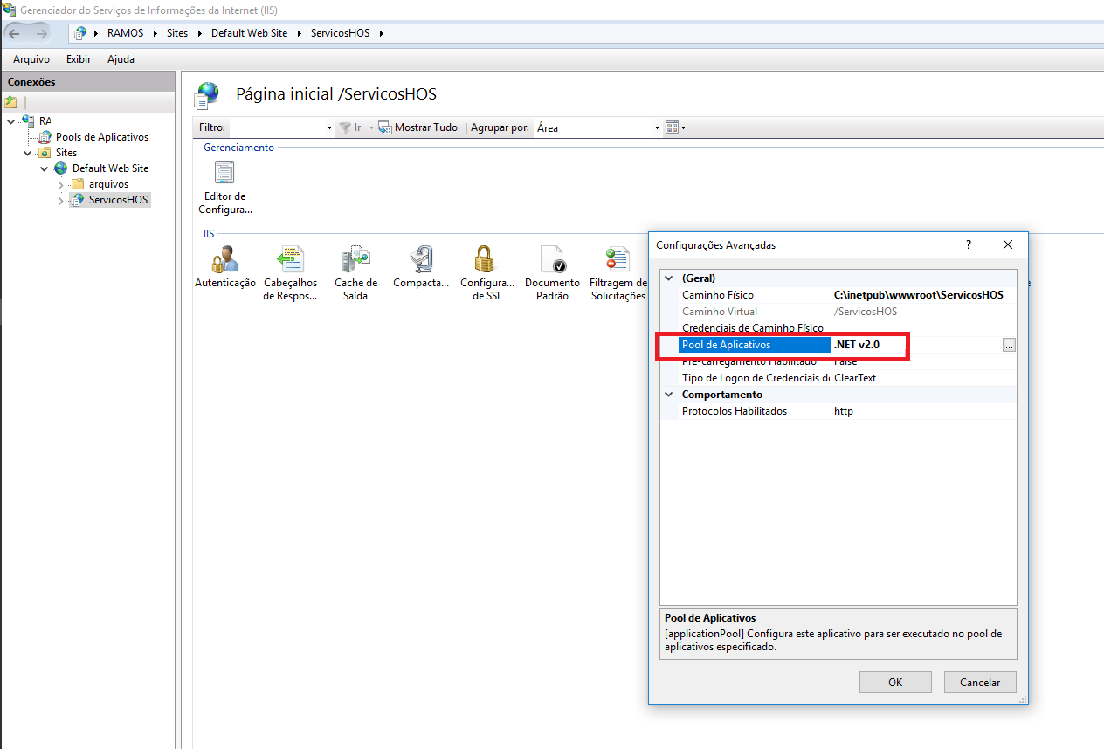Collapse the (Geral) property section
This screenshot has height=749, width=1104.
669,278
